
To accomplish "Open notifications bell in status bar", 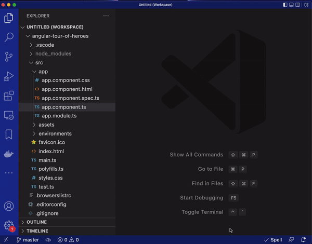I will tap(303, 240).
